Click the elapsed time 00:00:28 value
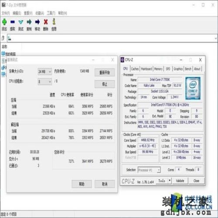The height and width of the screenshot is (218, 218). (34, 152)
